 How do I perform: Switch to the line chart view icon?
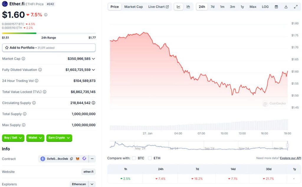(x=178, y=7)
